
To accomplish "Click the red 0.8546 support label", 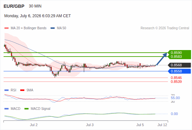I will tap(176, 78).
